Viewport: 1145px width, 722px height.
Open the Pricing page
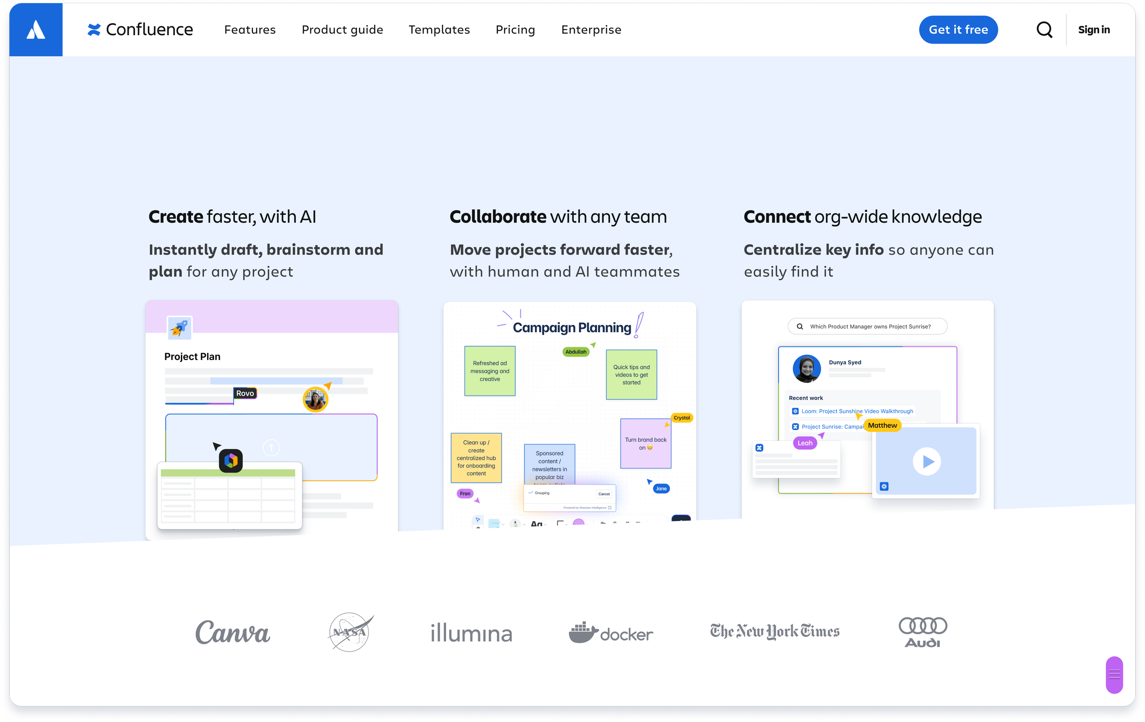pos(515,29)
